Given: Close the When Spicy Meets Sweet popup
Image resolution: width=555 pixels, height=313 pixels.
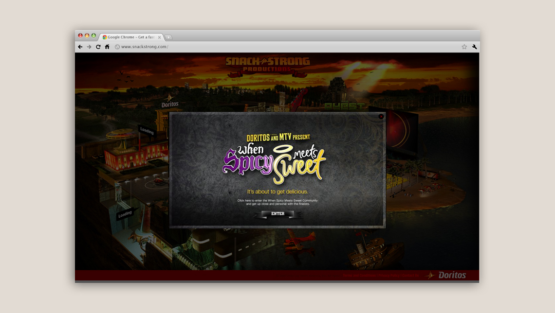Looking at the screenshot, I should pos(381,116).
